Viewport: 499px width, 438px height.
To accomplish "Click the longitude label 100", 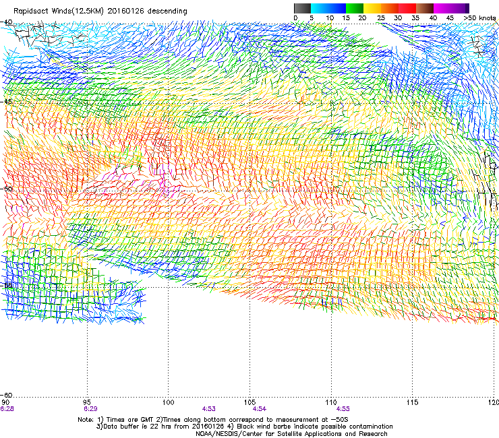I will pos(169,402).
